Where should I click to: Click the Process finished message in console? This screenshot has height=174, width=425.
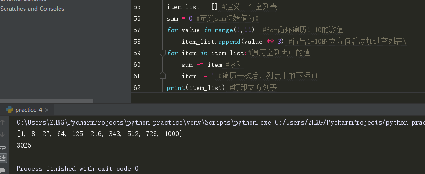[77, 168]
